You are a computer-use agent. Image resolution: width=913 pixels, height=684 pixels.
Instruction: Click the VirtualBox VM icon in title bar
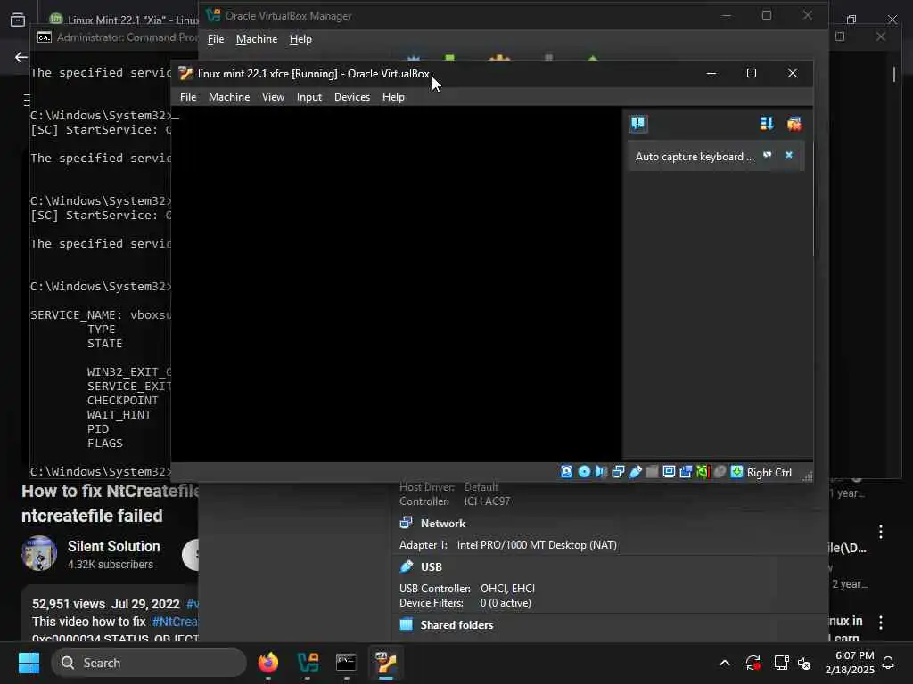[185, 73]
